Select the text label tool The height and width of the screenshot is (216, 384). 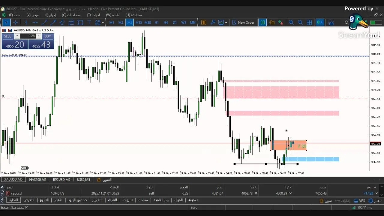[89, 22]
